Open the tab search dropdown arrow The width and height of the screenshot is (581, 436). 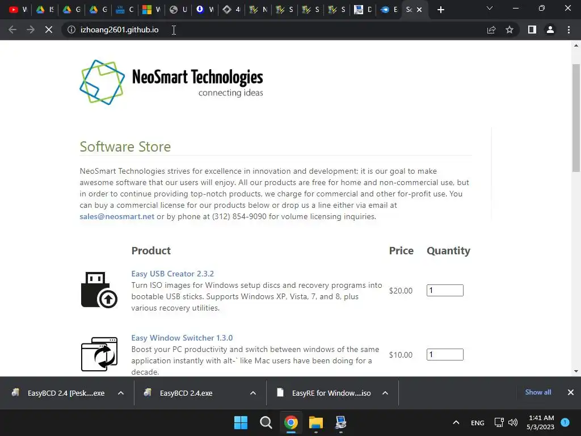click(490, 8)
